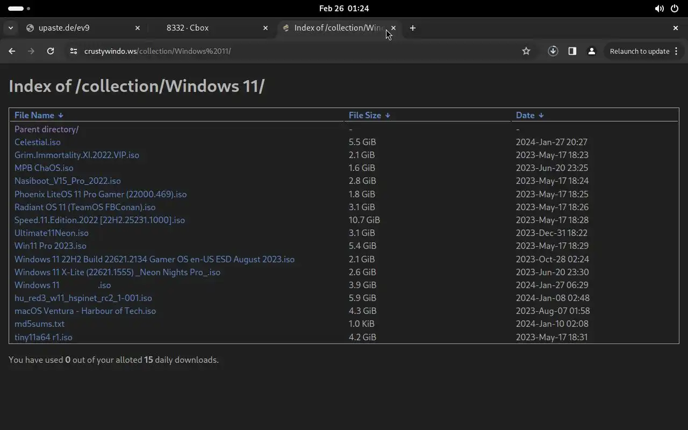This screenshot has width=688, height=430.
Task: Click Relaunch to update button
Action: point(640,51)
